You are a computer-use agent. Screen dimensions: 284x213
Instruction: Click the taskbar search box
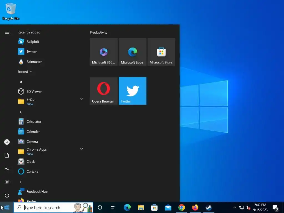coord(53,207)
